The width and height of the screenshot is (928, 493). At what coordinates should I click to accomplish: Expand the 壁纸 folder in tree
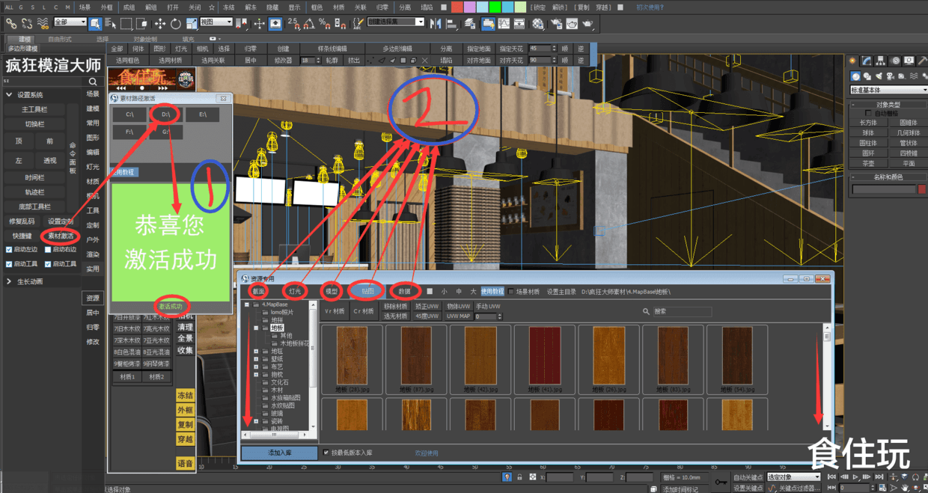(x=257, y=359)
